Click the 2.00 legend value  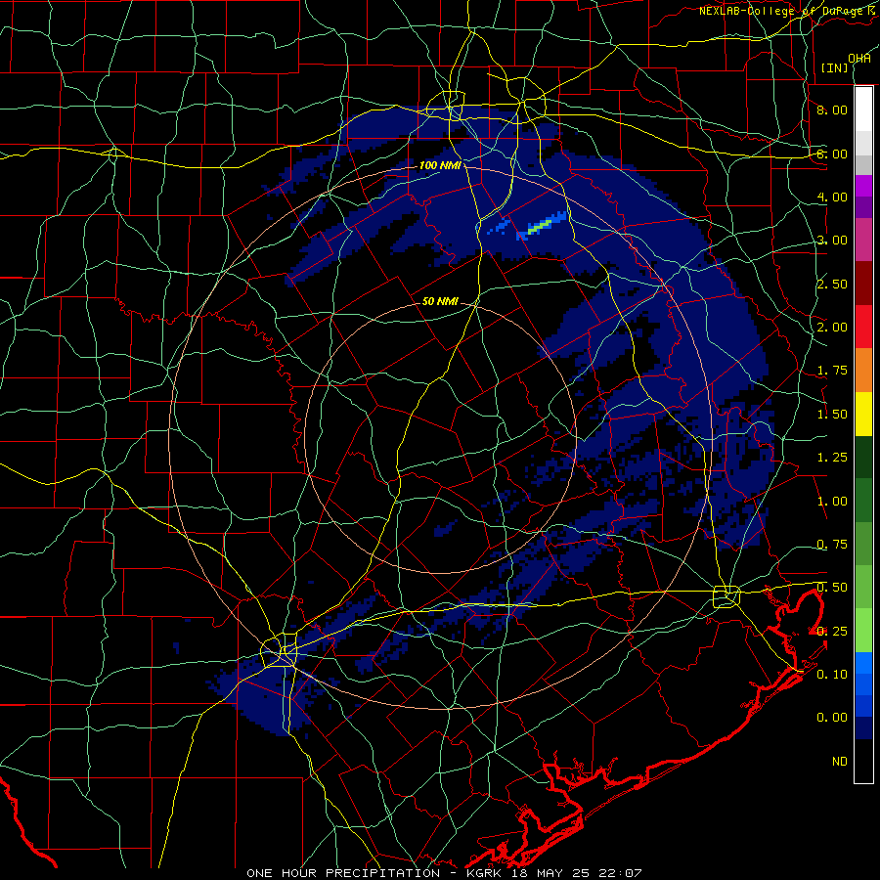click(832, 328)
